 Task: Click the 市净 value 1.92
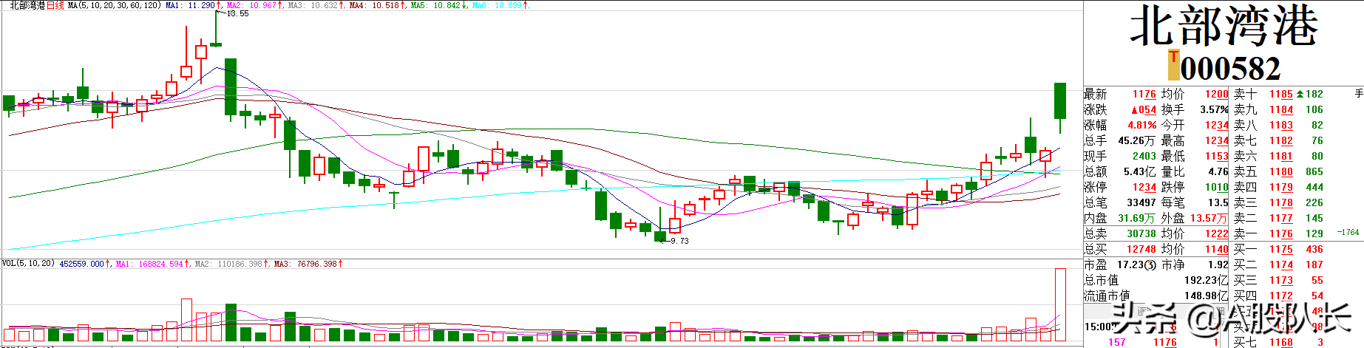pos(1218,265)
